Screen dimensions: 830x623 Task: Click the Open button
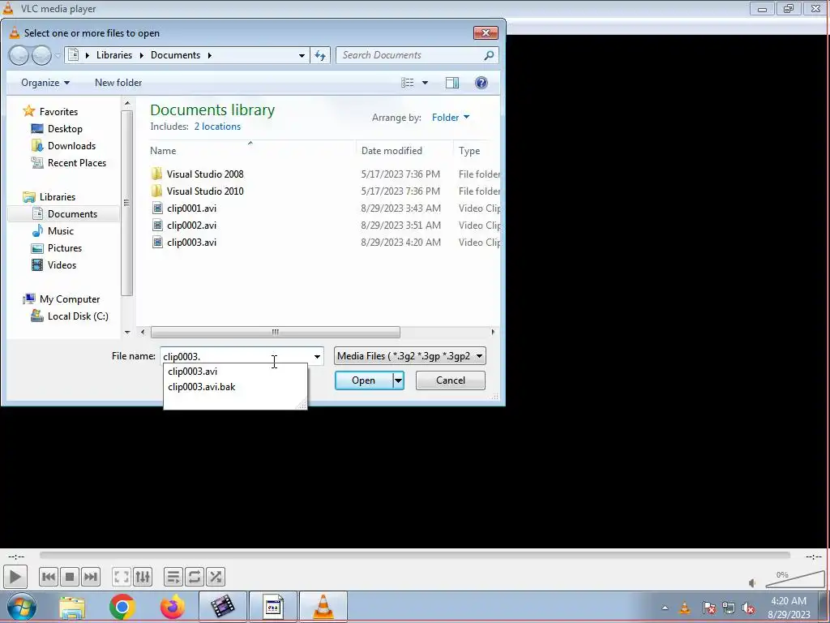364,380
